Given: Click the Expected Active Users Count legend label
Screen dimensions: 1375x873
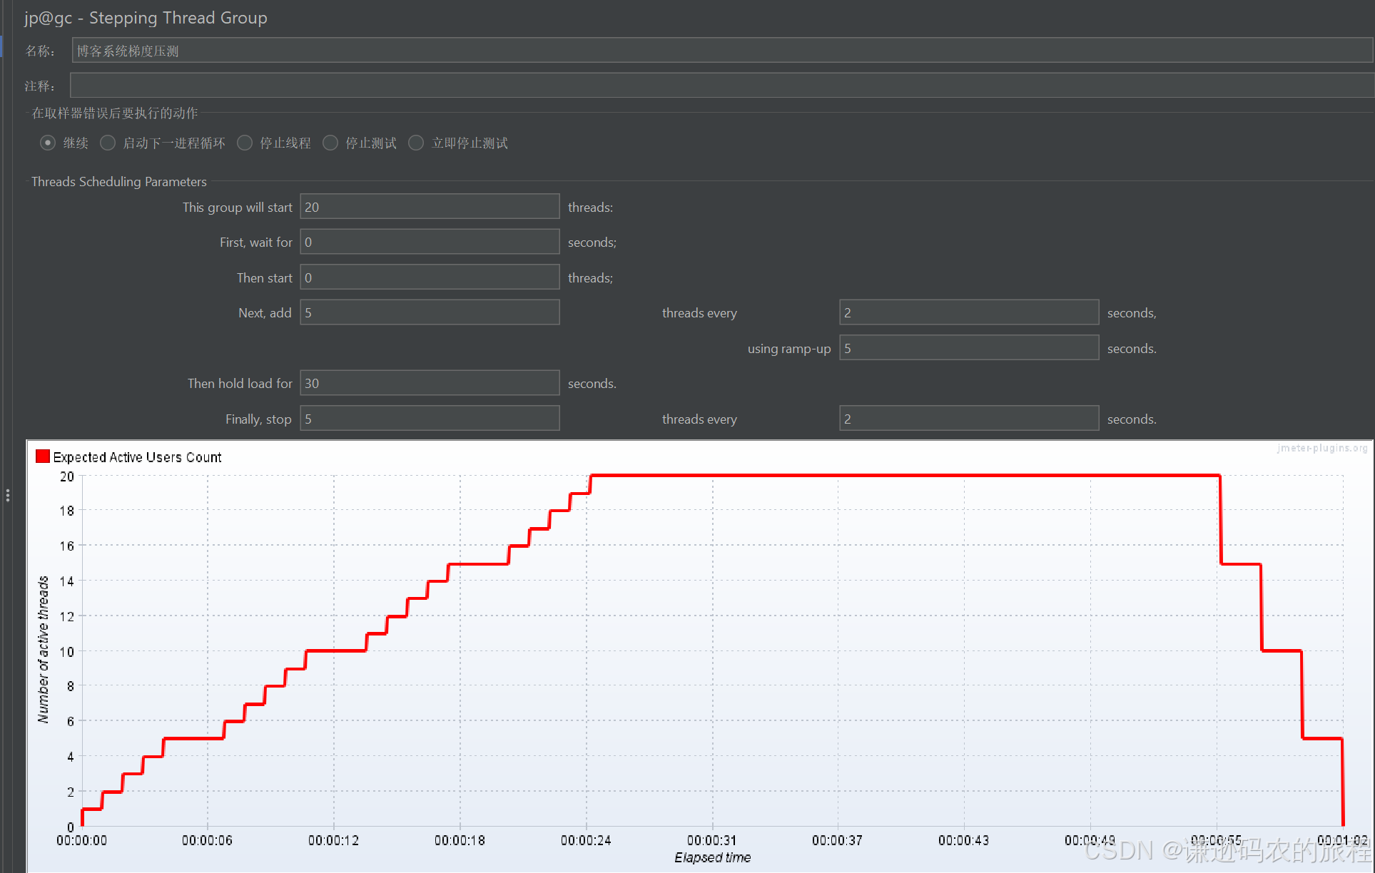Looking at the screenshot, I should 137,457.
